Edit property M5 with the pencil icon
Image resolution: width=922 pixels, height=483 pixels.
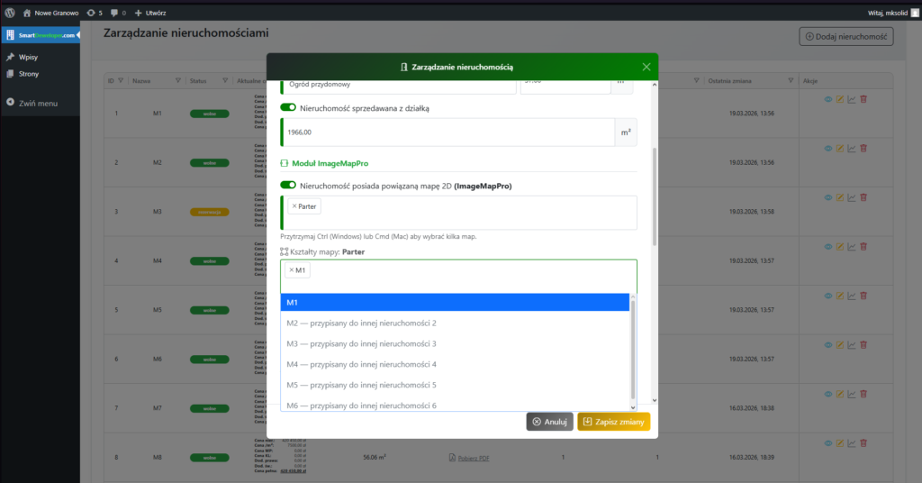click(840, 296)
